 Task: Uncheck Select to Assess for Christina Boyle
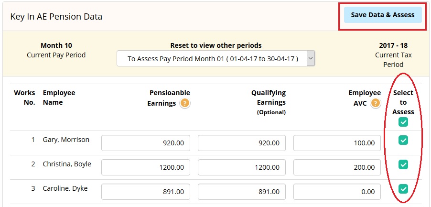pyautogui.click(x=403, y=164)
